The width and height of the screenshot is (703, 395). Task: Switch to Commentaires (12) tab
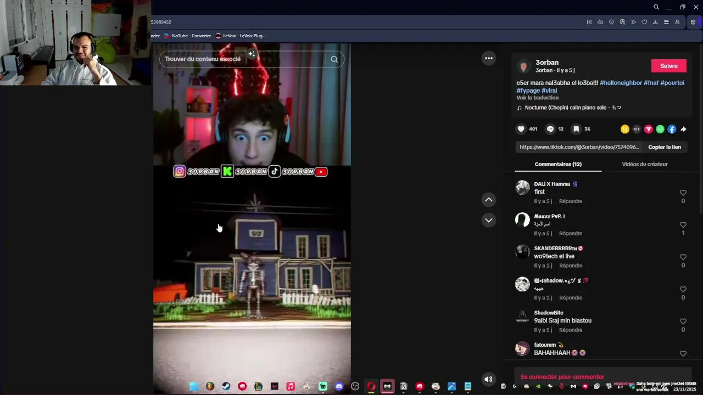[558, 164]
